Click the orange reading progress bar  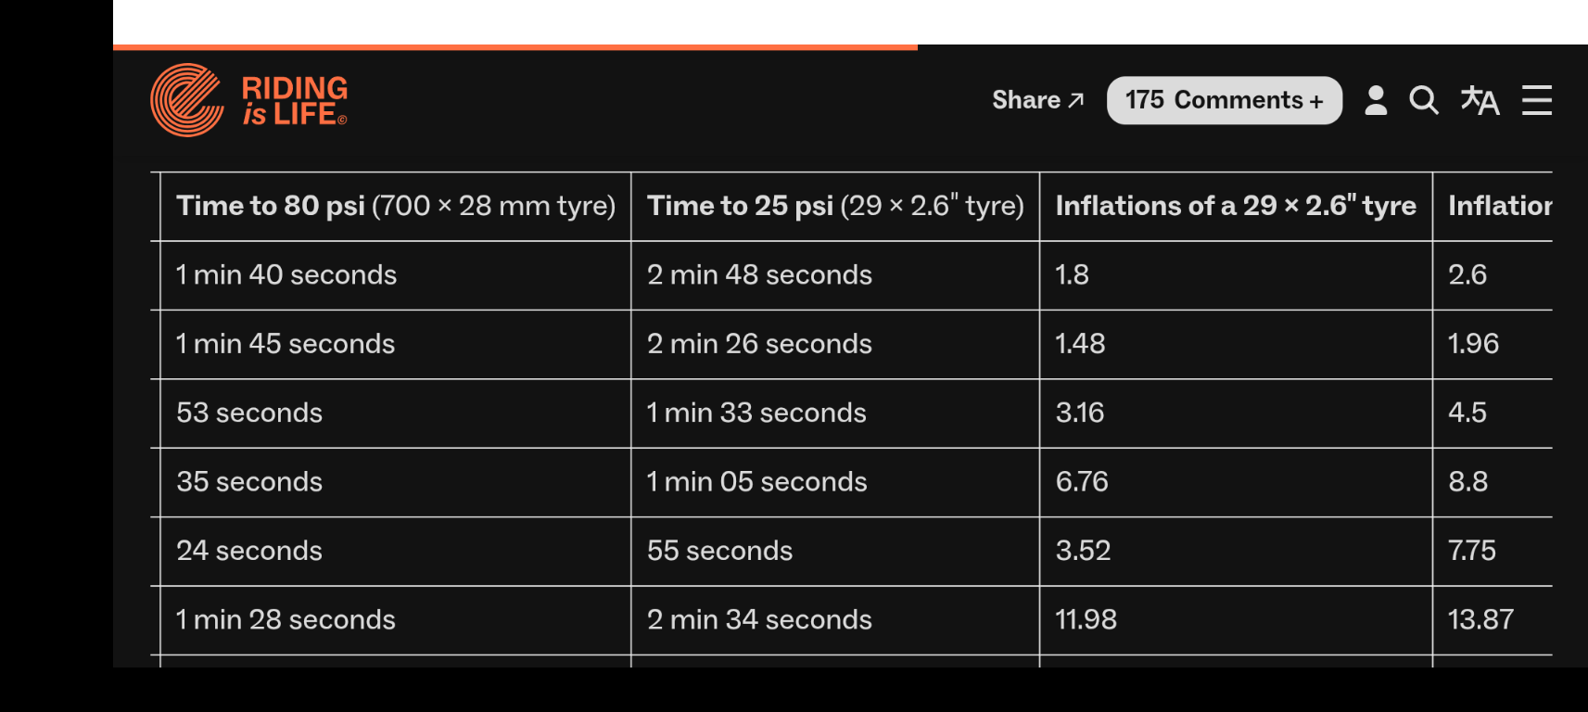[515, 46]
